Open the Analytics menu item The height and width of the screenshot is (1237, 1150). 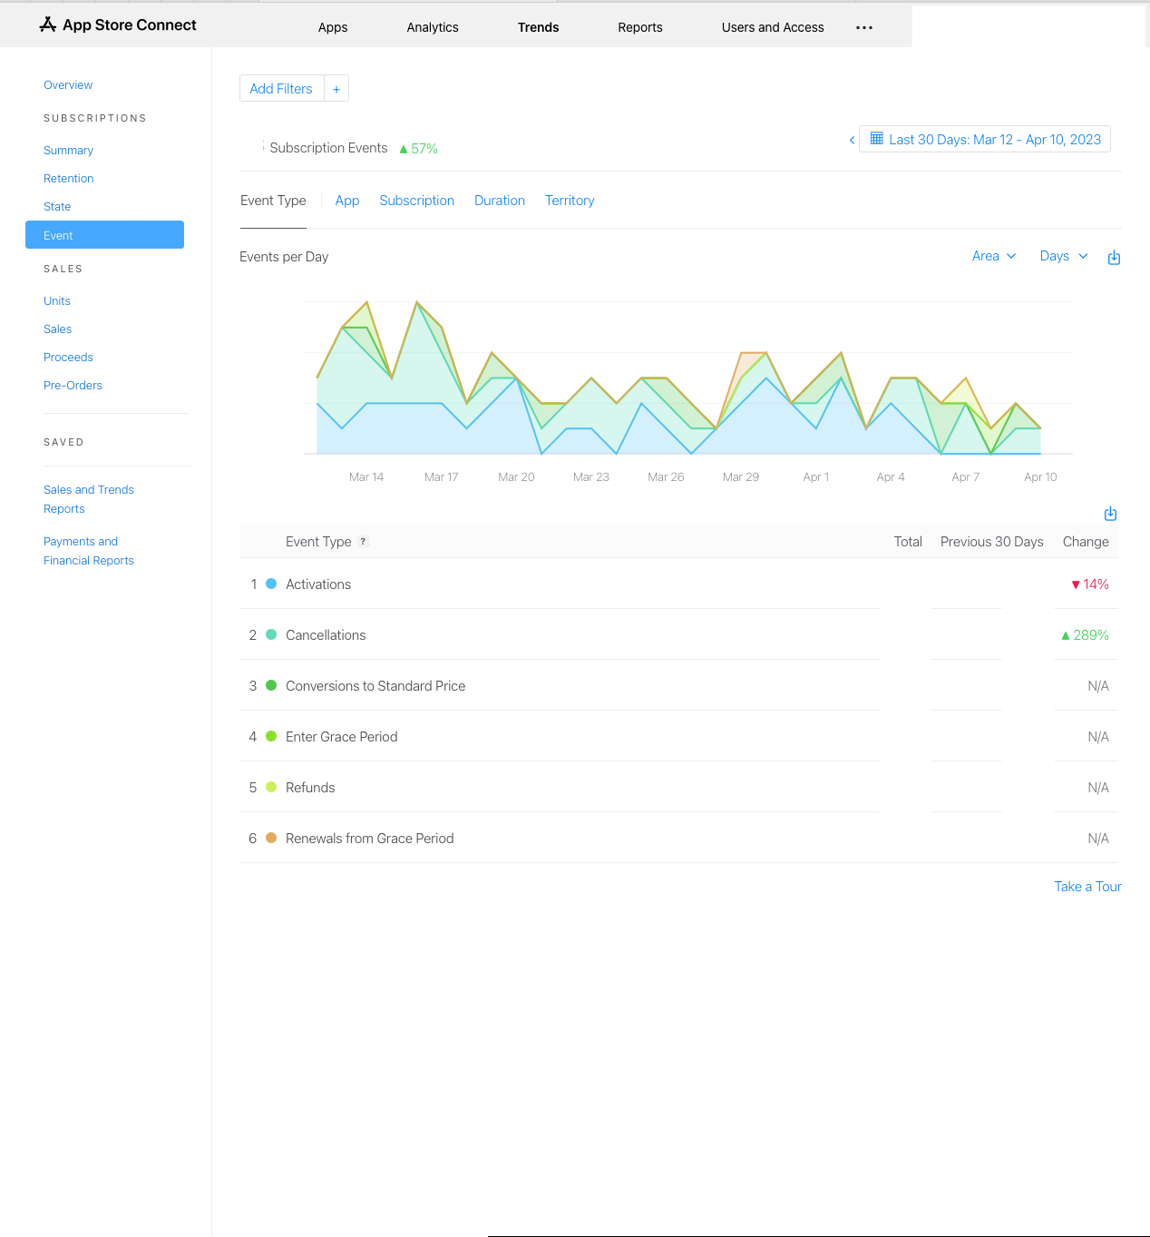tap(433, 27)
